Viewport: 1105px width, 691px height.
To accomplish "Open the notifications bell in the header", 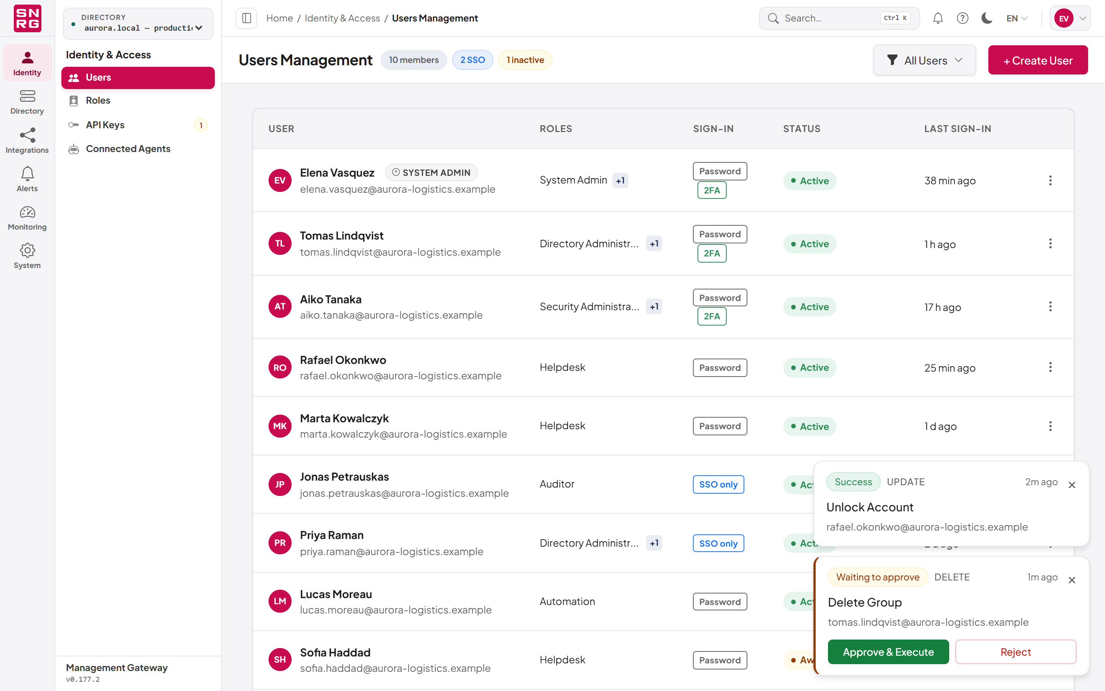I will point(938,18).
